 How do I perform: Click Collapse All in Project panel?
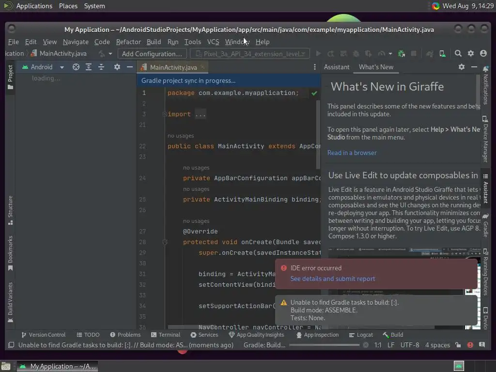101,67
